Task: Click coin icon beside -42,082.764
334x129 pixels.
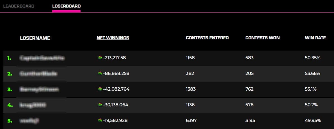Action: 100,89
